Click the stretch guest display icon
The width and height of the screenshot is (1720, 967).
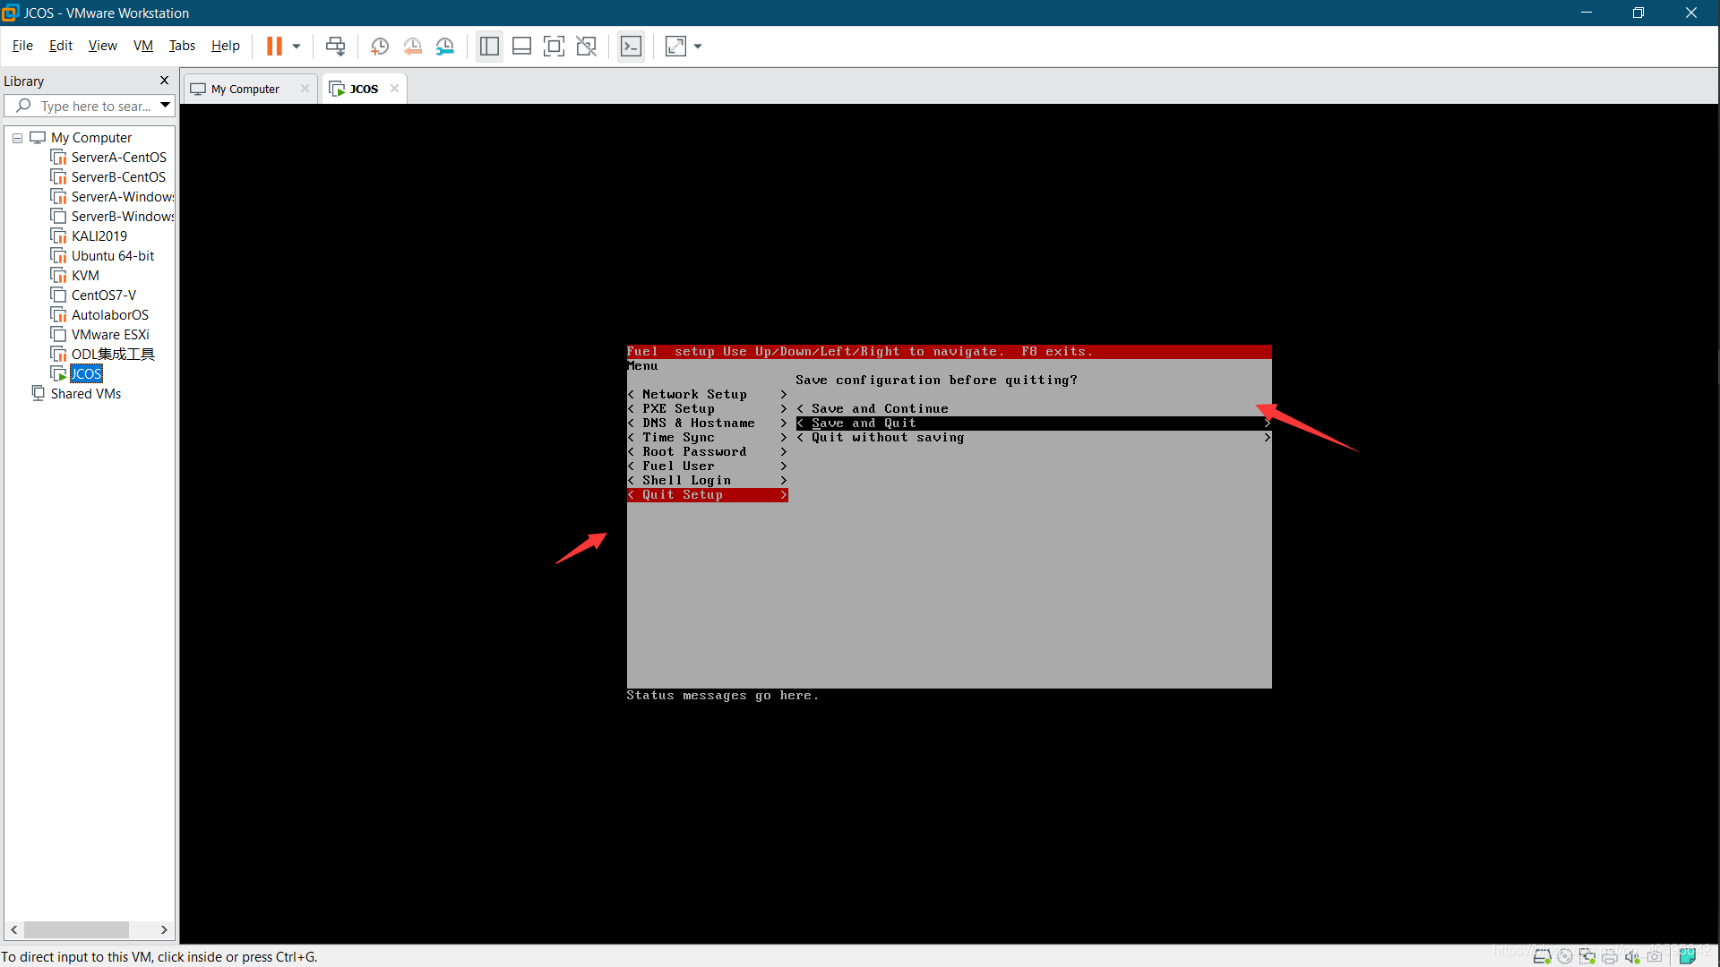tap(675, 46)
